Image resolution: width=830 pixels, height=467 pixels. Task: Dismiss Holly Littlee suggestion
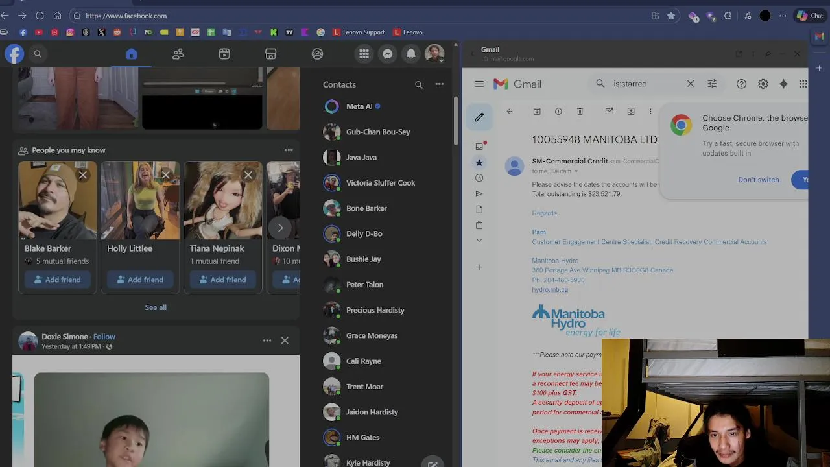(166, 174)
